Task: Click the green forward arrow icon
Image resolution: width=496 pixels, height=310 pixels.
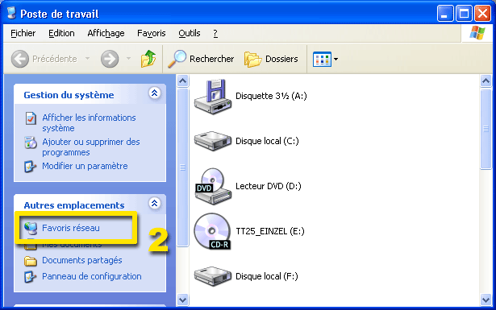Action: (x=110, y=59)
